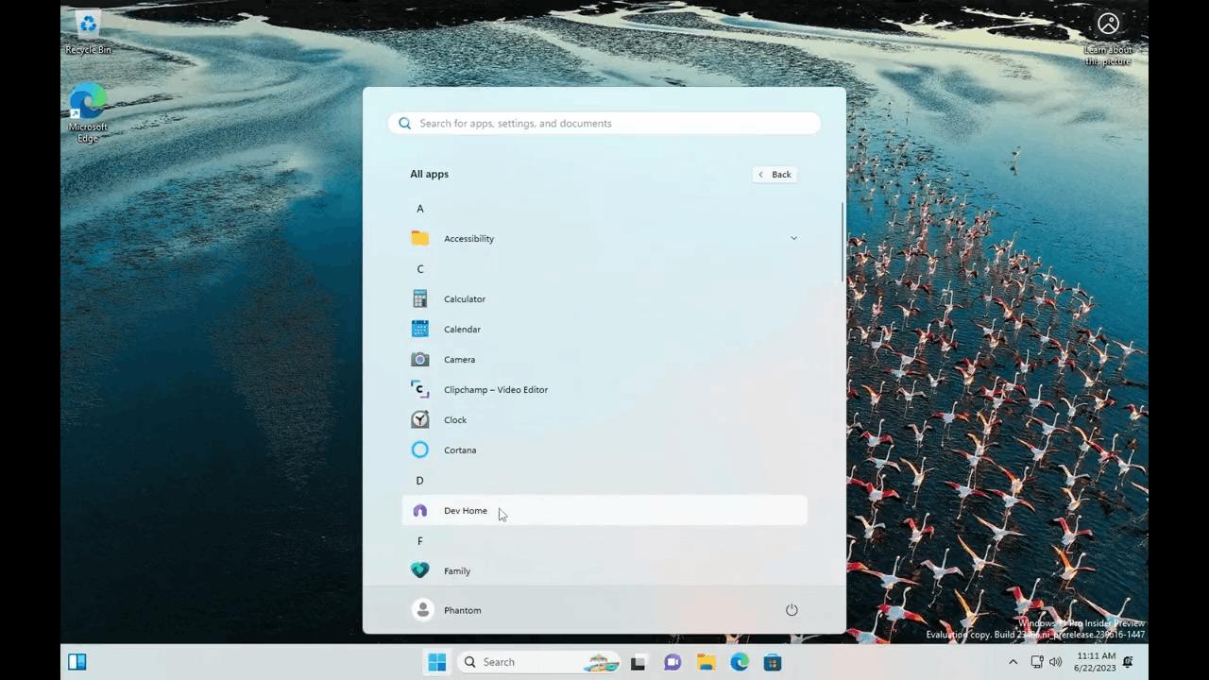1209x680 pixels.
Task: Click the network status tray icon
Action: pos(1037,662)
